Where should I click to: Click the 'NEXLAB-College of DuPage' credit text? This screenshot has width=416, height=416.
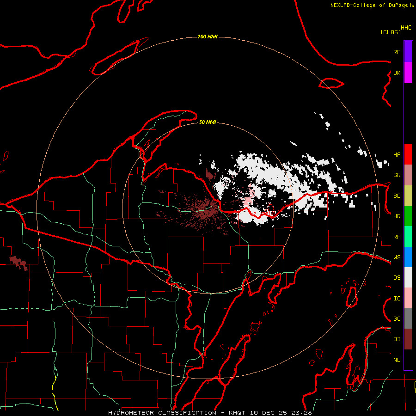click(x=369, y=5)
